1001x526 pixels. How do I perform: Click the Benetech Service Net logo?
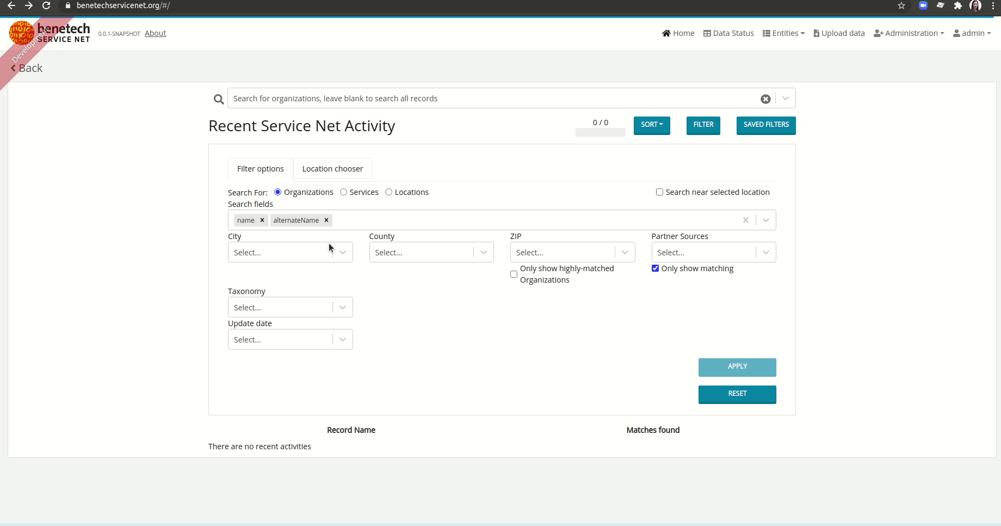coord(50,33)
